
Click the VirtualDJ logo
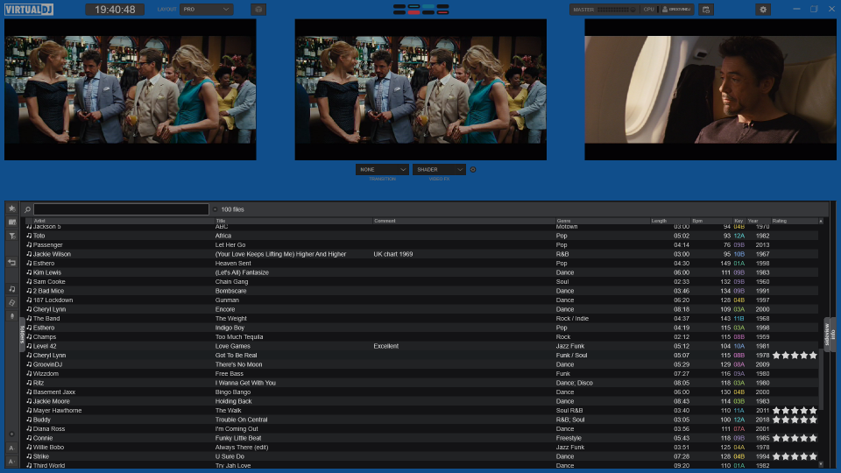pos(29,10)
